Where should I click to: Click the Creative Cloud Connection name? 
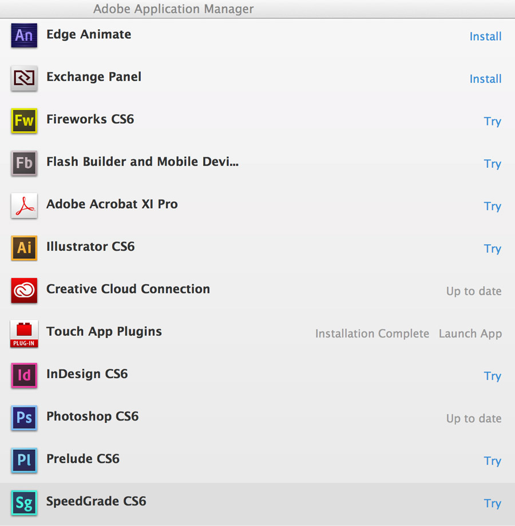[x=128, y=289]
